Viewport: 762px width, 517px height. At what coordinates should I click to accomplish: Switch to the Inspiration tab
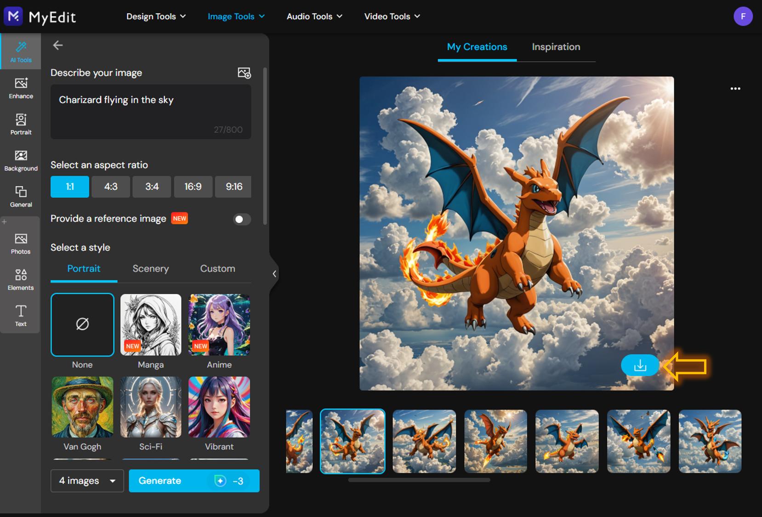pyautogui.click(x=556, y=47)
